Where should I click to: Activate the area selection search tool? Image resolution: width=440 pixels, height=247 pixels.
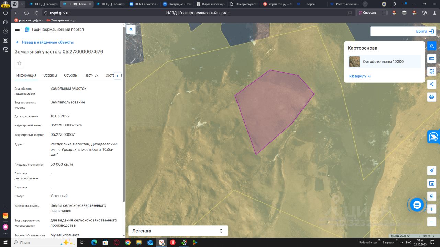tap(432, 71)
